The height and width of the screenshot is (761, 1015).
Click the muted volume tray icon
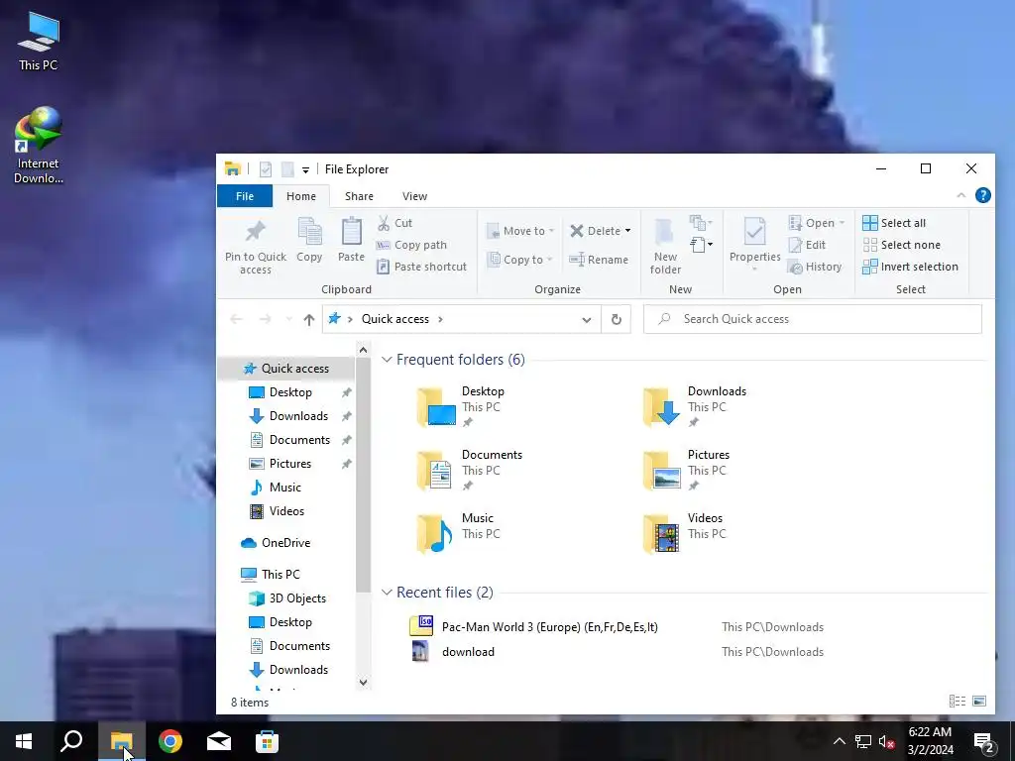click(x=886, y=741)
